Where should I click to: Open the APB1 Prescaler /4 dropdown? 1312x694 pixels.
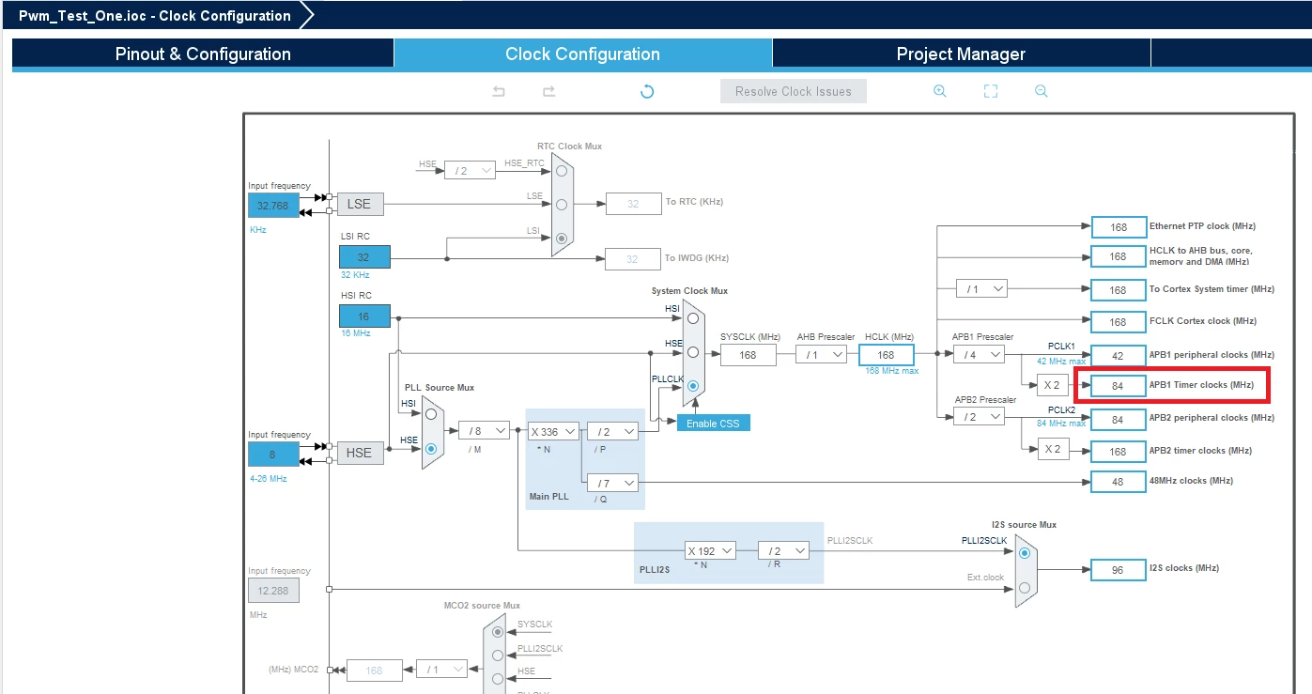(x=979, y=354)
